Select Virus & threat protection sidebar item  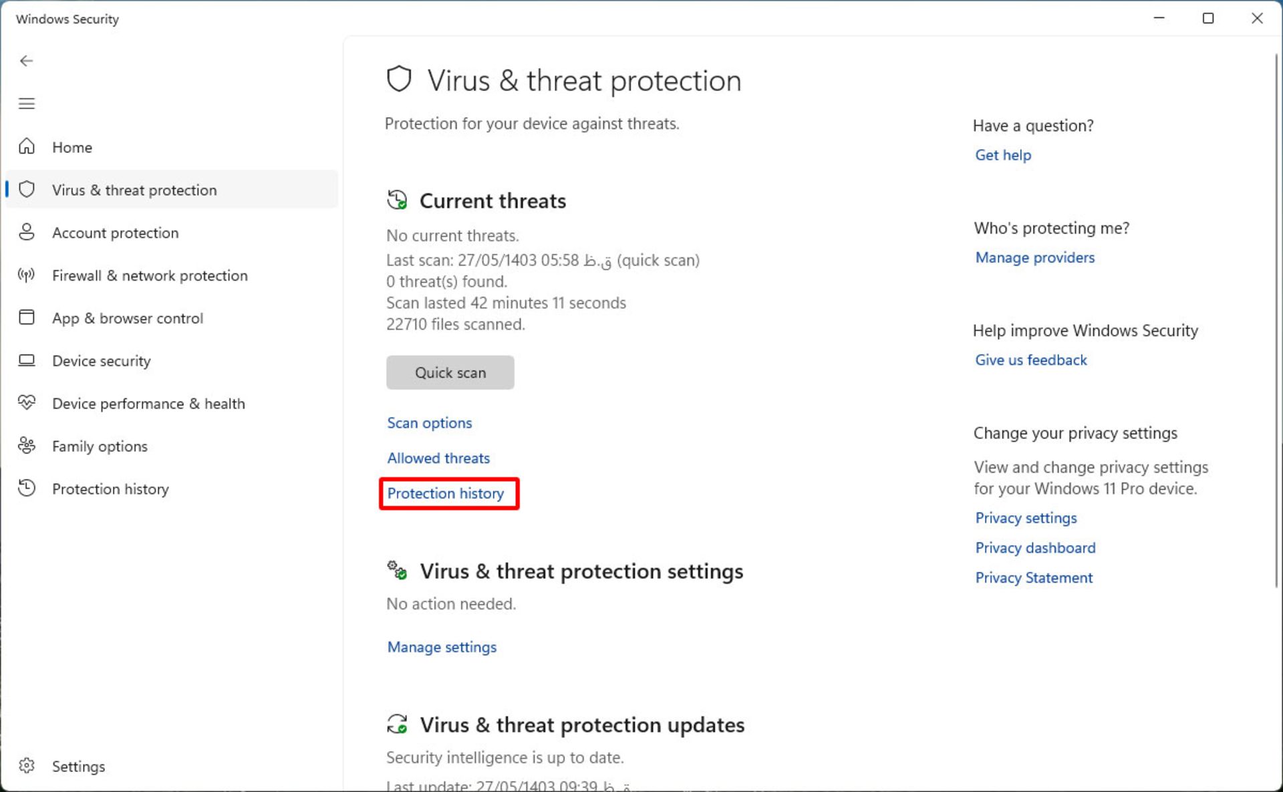[x=172, y=190]
